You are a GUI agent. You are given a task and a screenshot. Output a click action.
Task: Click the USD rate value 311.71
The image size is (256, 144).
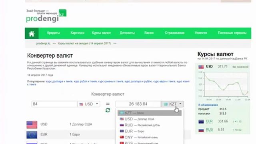click(222, 67)
